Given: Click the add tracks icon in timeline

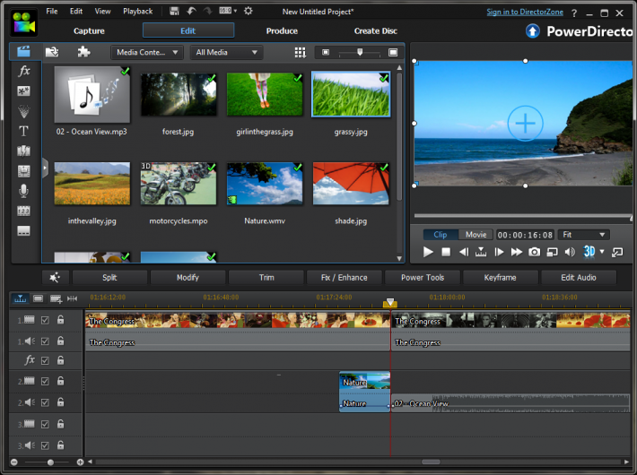Looking at the screenshot, I should 56,299.
